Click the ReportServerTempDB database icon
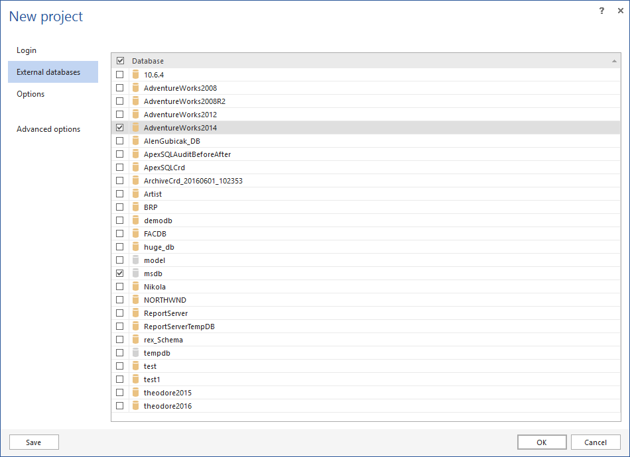Screen dimensions: 630x457 pyautogui.click(x=136, y=327)
